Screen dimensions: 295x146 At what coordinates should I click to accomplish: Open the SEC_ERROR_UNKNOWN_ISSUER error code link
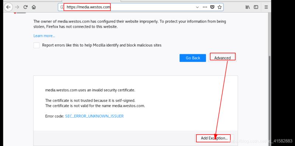(94, 116)
